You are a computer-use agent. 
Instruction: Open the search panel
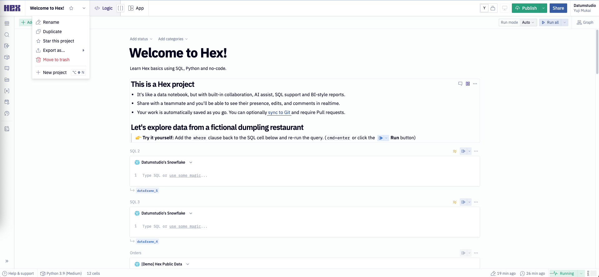pos(7,35)
